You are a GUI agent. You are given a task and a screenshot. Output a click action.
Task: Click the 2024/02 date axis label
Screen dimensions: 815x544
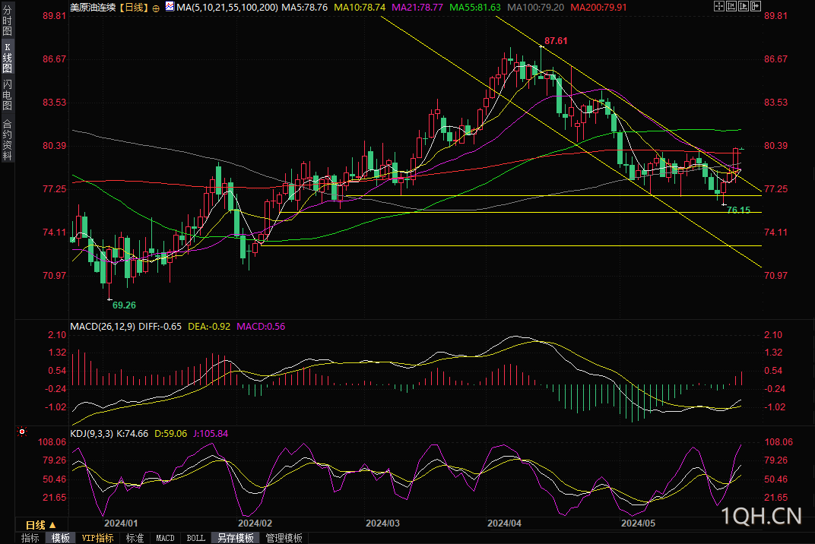click(255, 523)
